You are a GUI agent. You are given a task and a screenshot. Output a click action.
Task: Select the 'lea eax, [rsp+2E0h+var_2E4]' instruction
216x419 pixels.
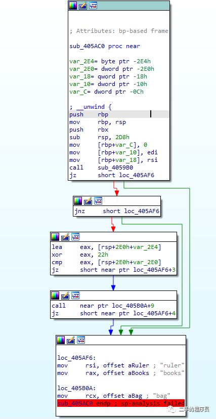point(107,247)
